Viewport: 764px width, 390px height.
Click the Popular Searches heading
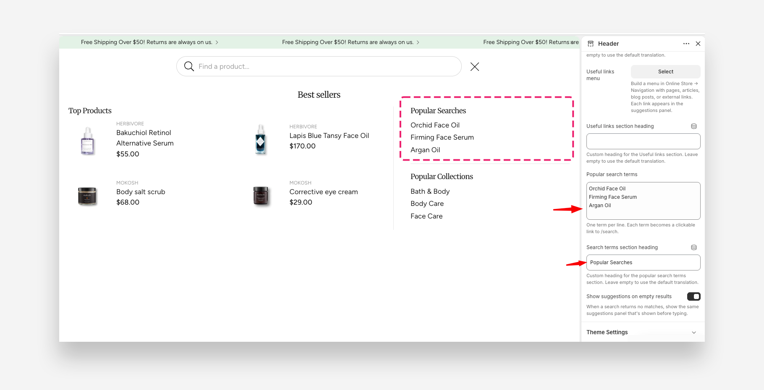click(x=438, y=111)
